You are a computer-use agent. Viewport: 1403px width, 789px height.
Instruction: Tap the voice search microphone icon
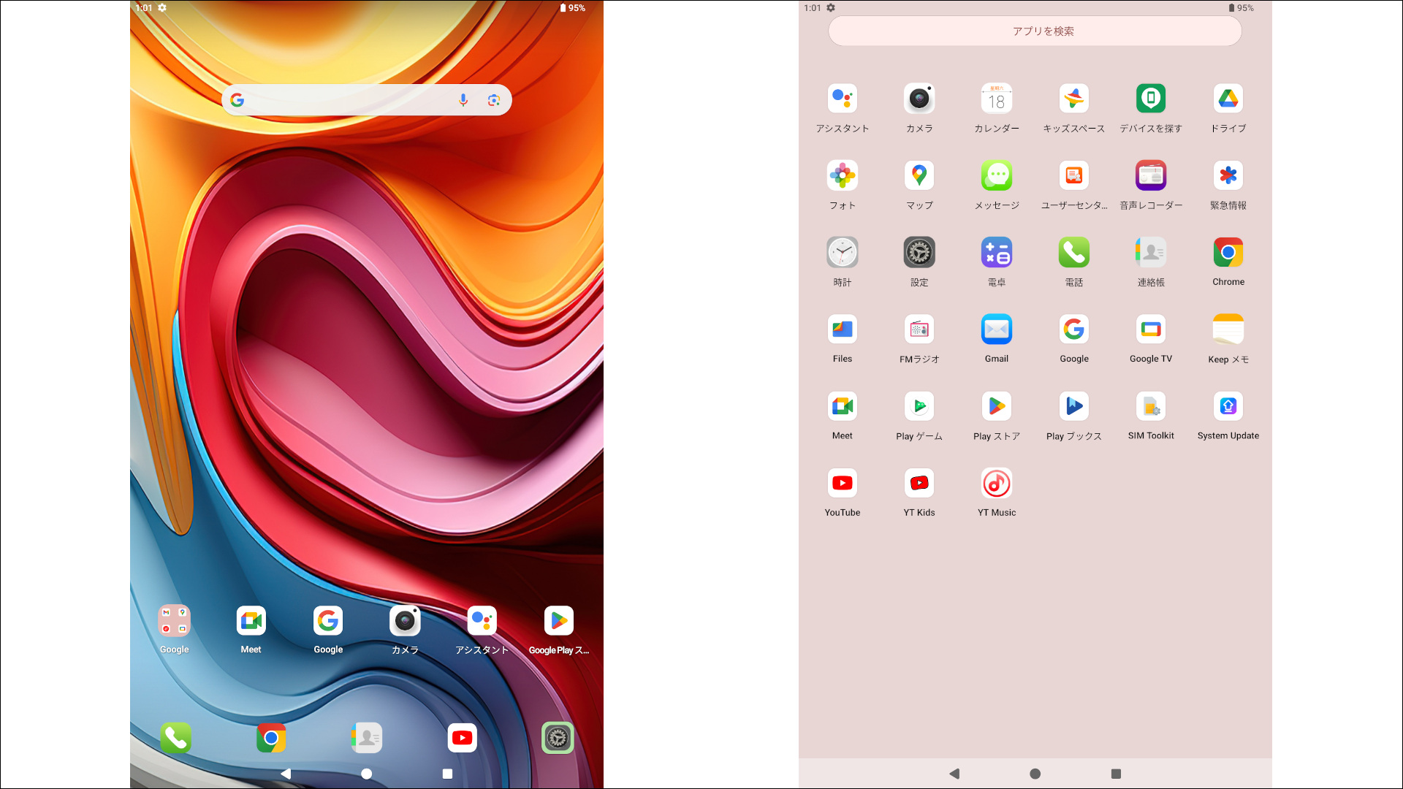point(463,100)
